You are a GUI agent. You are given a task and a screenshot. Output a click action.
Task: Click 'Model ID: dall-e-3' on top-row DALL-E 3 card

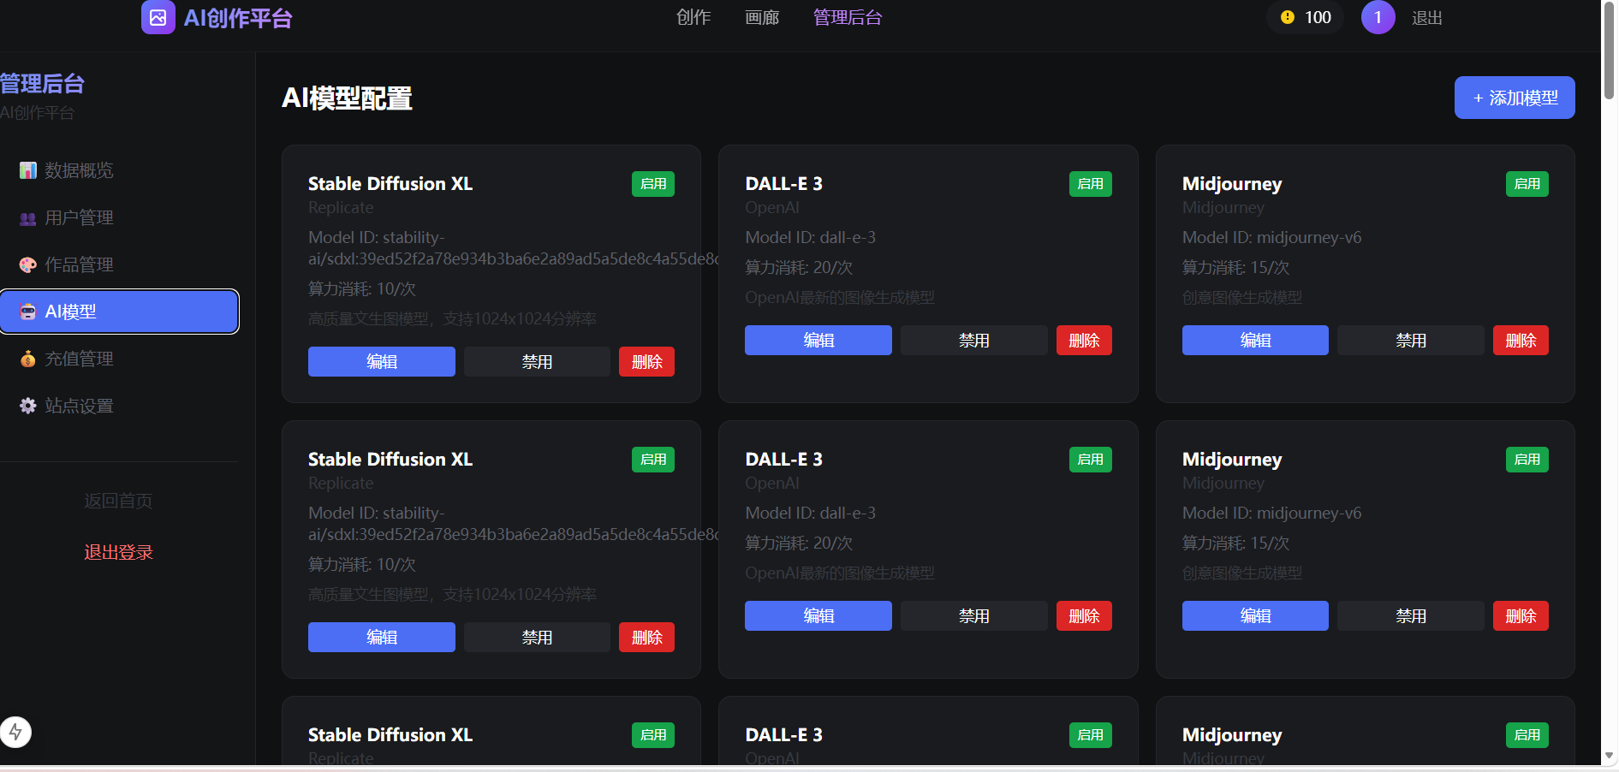pyautogui.click(x=810, y=237)
